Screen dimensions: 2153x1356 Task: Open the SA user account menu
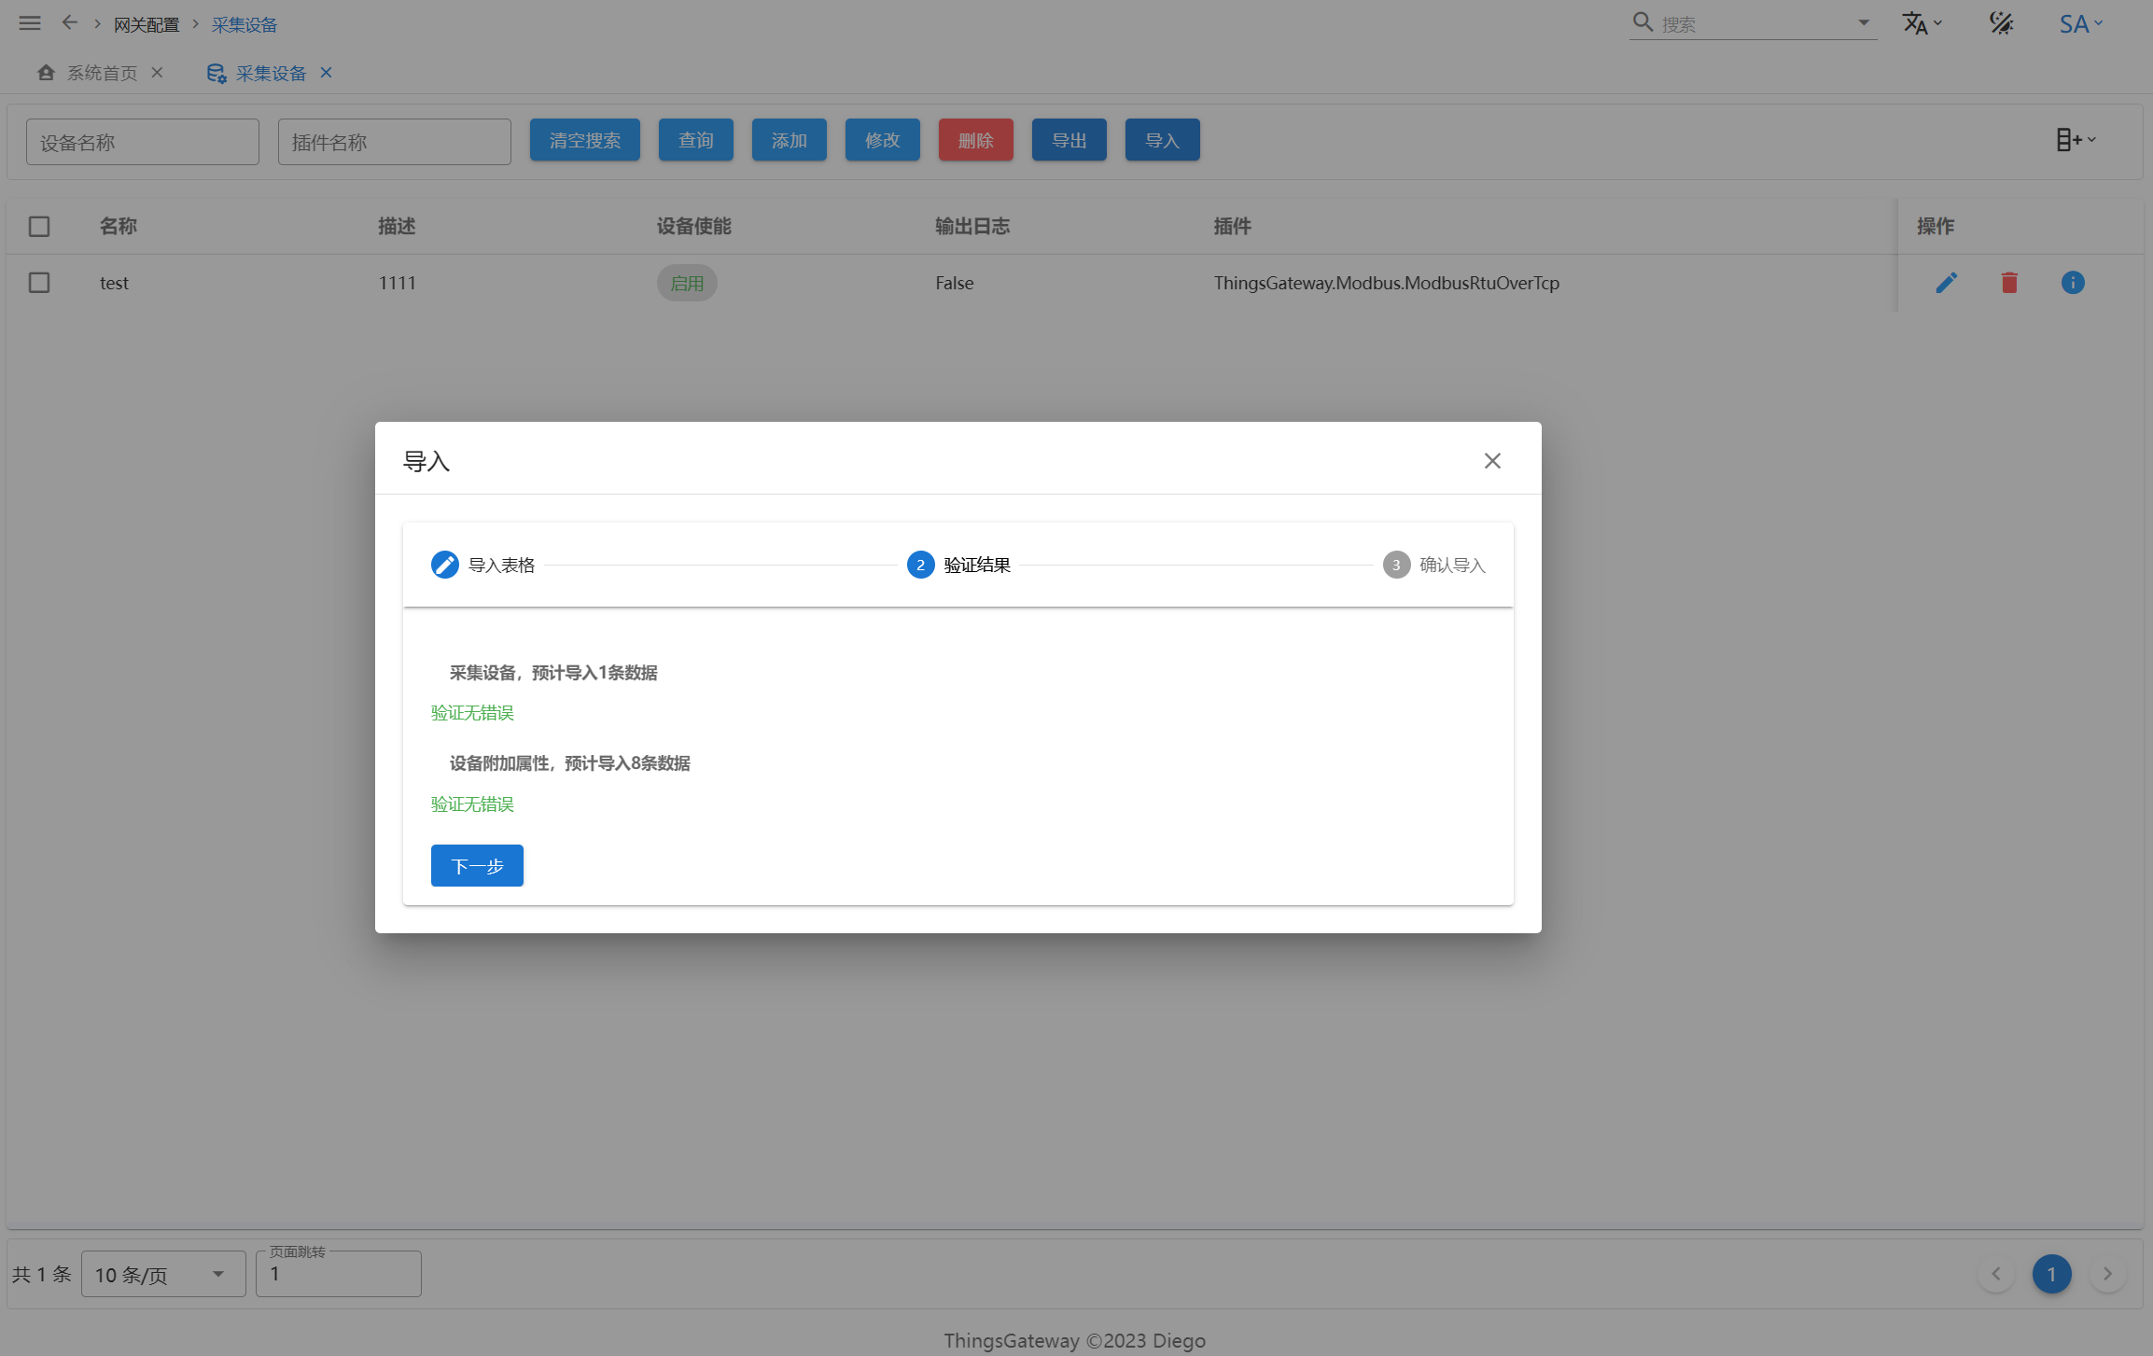click(2080, 23)
